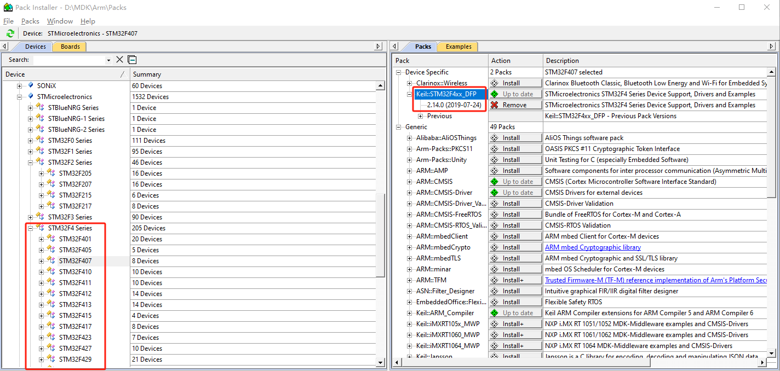780x371 pixels.
Task: Click the collapse-all tree icon beside search
Action: tap(132, 60)
